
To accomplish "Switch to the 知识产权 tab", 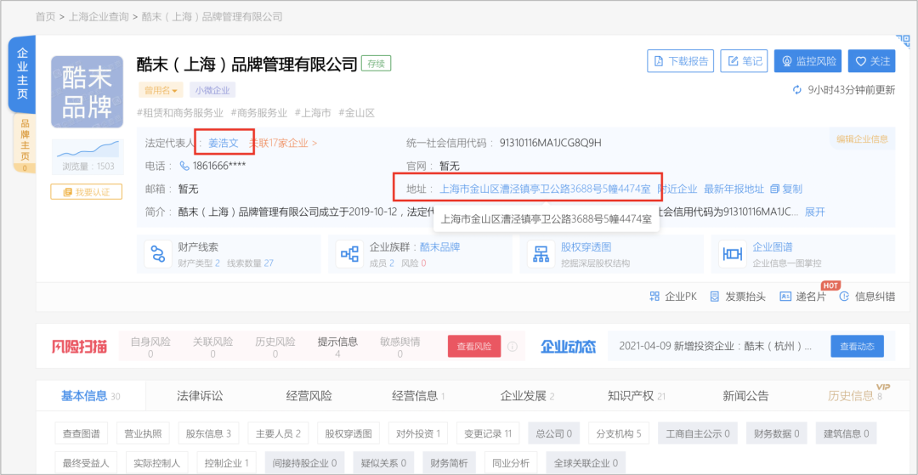I will click(637, 396).
